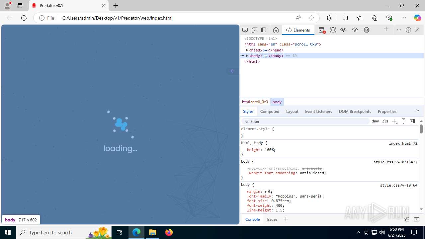The width and height of the screenshot is (425, 239).
Task: Toggle the DevTools activity bar sidebar icon
Action: point(264,30)
